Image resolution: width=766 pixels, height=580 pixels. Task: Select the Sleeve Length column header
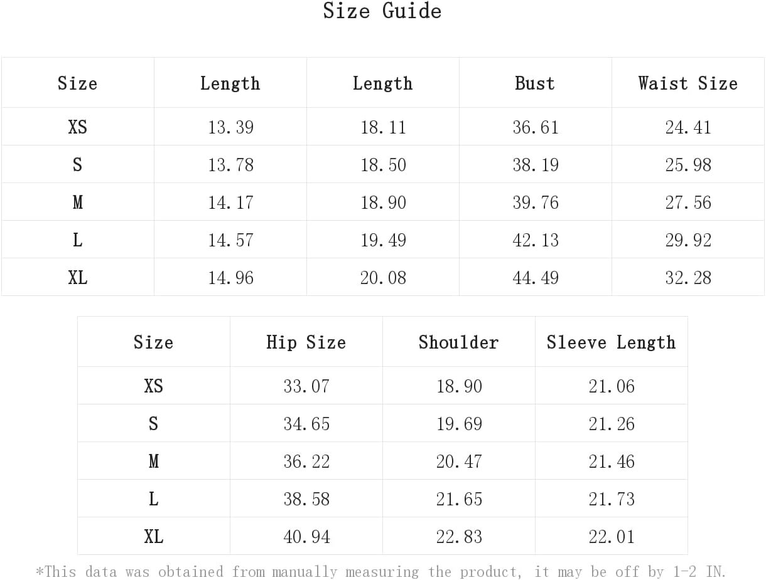tap(611, 342)
